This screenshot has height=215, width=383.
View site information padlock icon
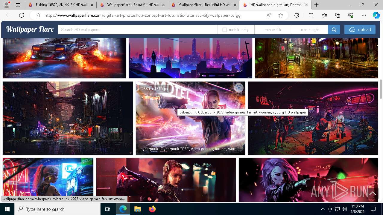tap(38, 15)
